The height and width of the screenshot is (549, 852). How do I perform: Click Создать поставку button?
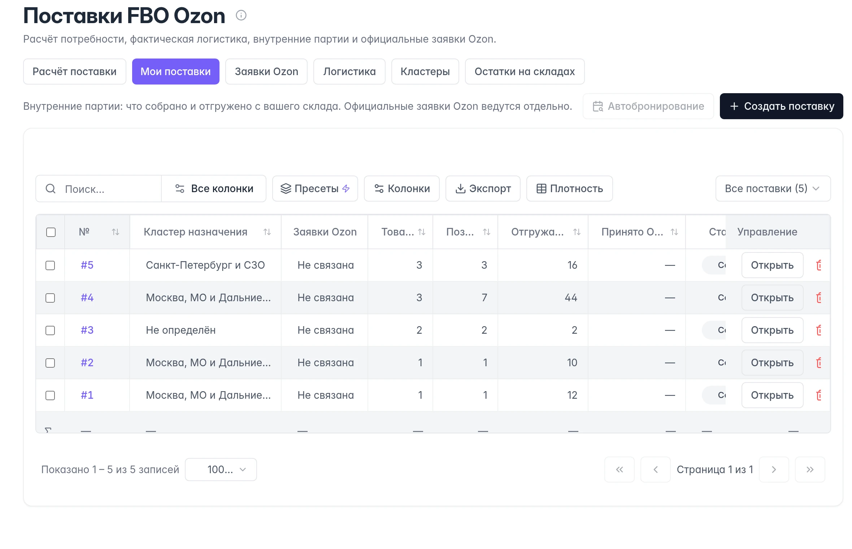point(781,106)
